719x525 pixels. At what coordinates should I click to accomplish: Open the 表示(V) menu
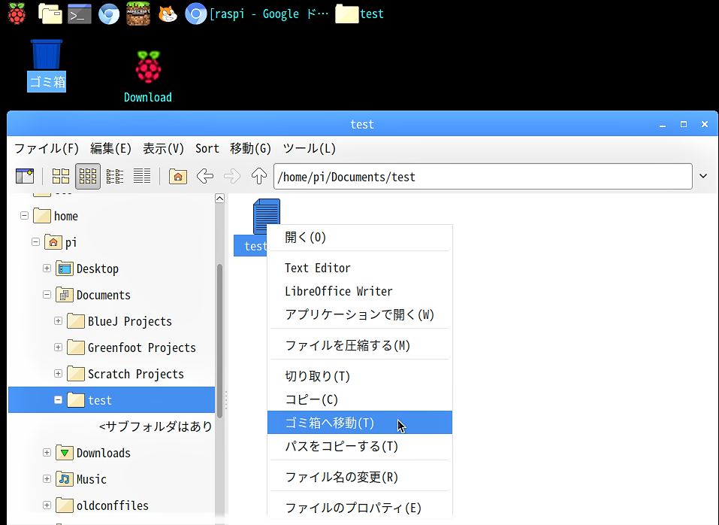(163, 148)
